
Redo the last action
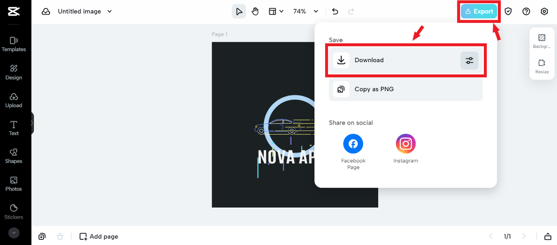point(351,11)
